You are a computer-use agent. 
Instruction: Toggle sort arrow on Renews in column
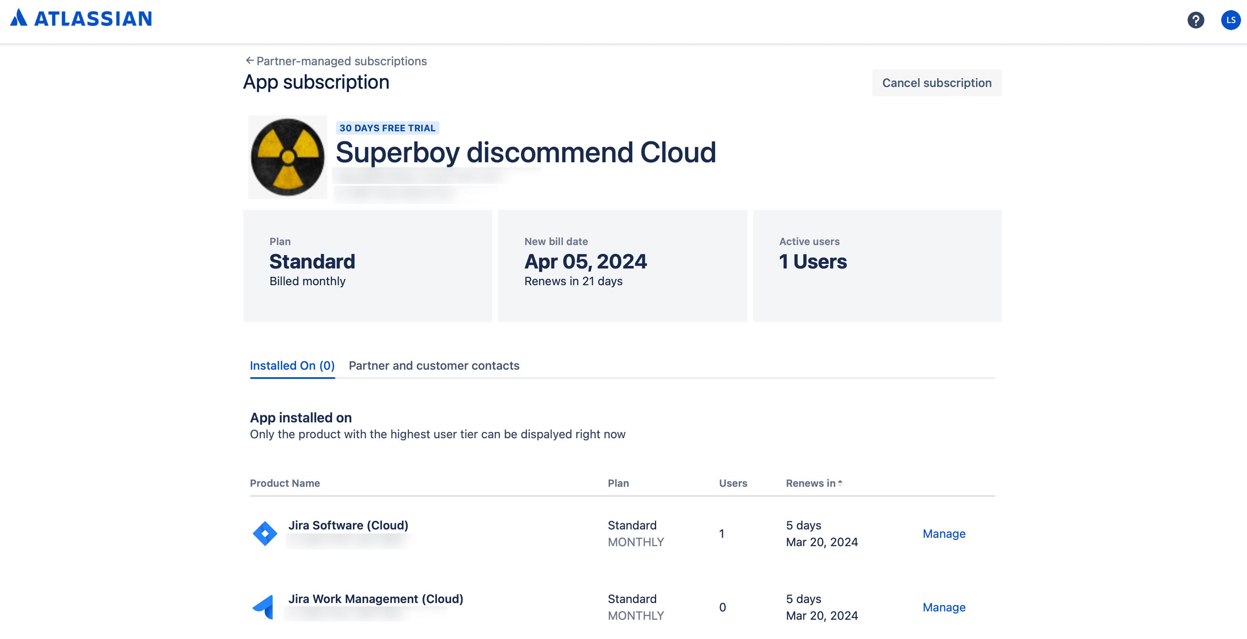point(840,483)
